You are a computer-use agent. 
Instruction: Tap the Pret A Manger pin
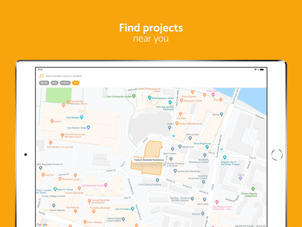(x=85, y=222)
